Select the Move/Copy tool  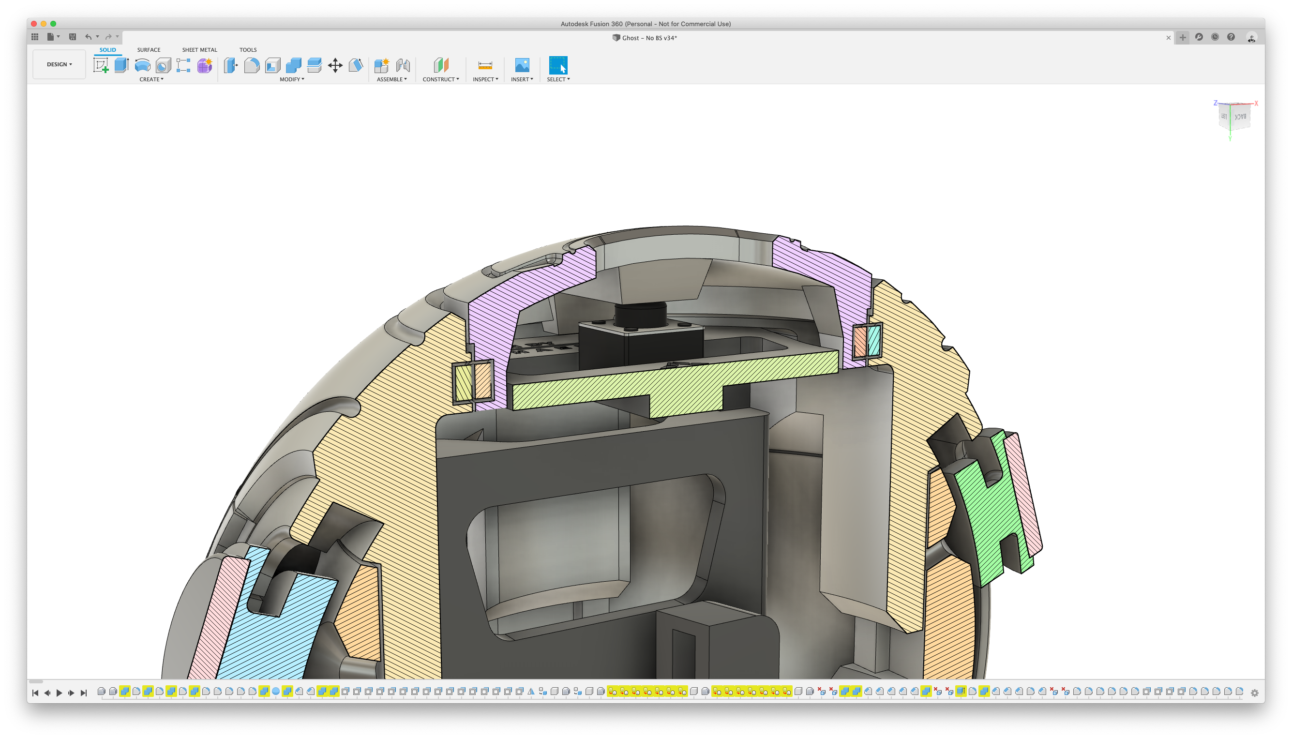pos(335,65)
